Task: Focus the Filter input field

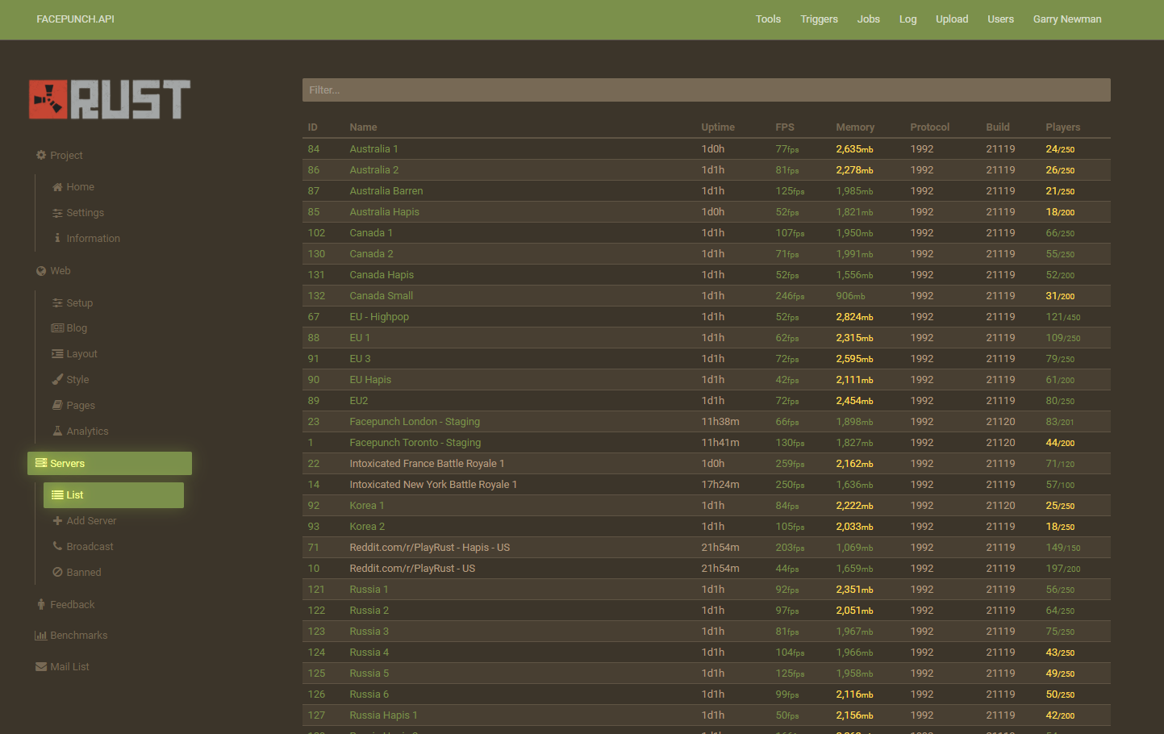Action: coord(707,90)
